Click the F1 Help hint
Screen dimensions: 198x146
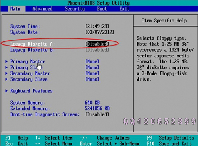coord(16,138)
